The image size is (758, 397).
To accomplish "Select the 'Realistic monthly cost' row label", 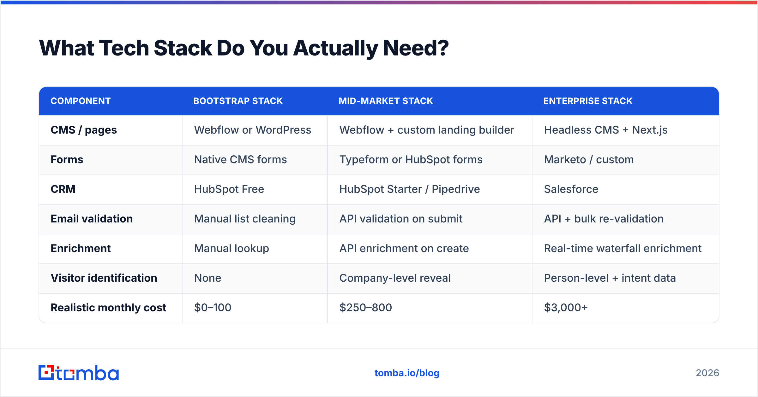I will (108, 308).
